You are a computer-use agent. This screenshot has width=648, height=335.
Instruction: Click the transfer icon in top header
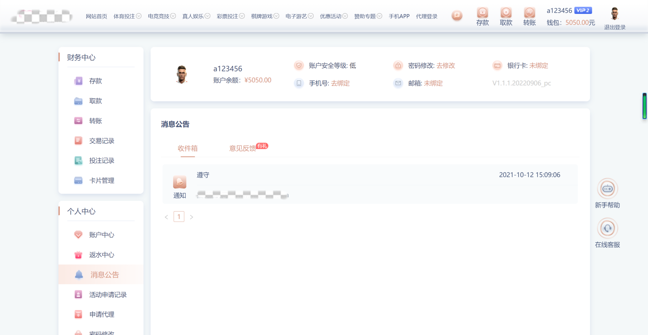[529, 13]
